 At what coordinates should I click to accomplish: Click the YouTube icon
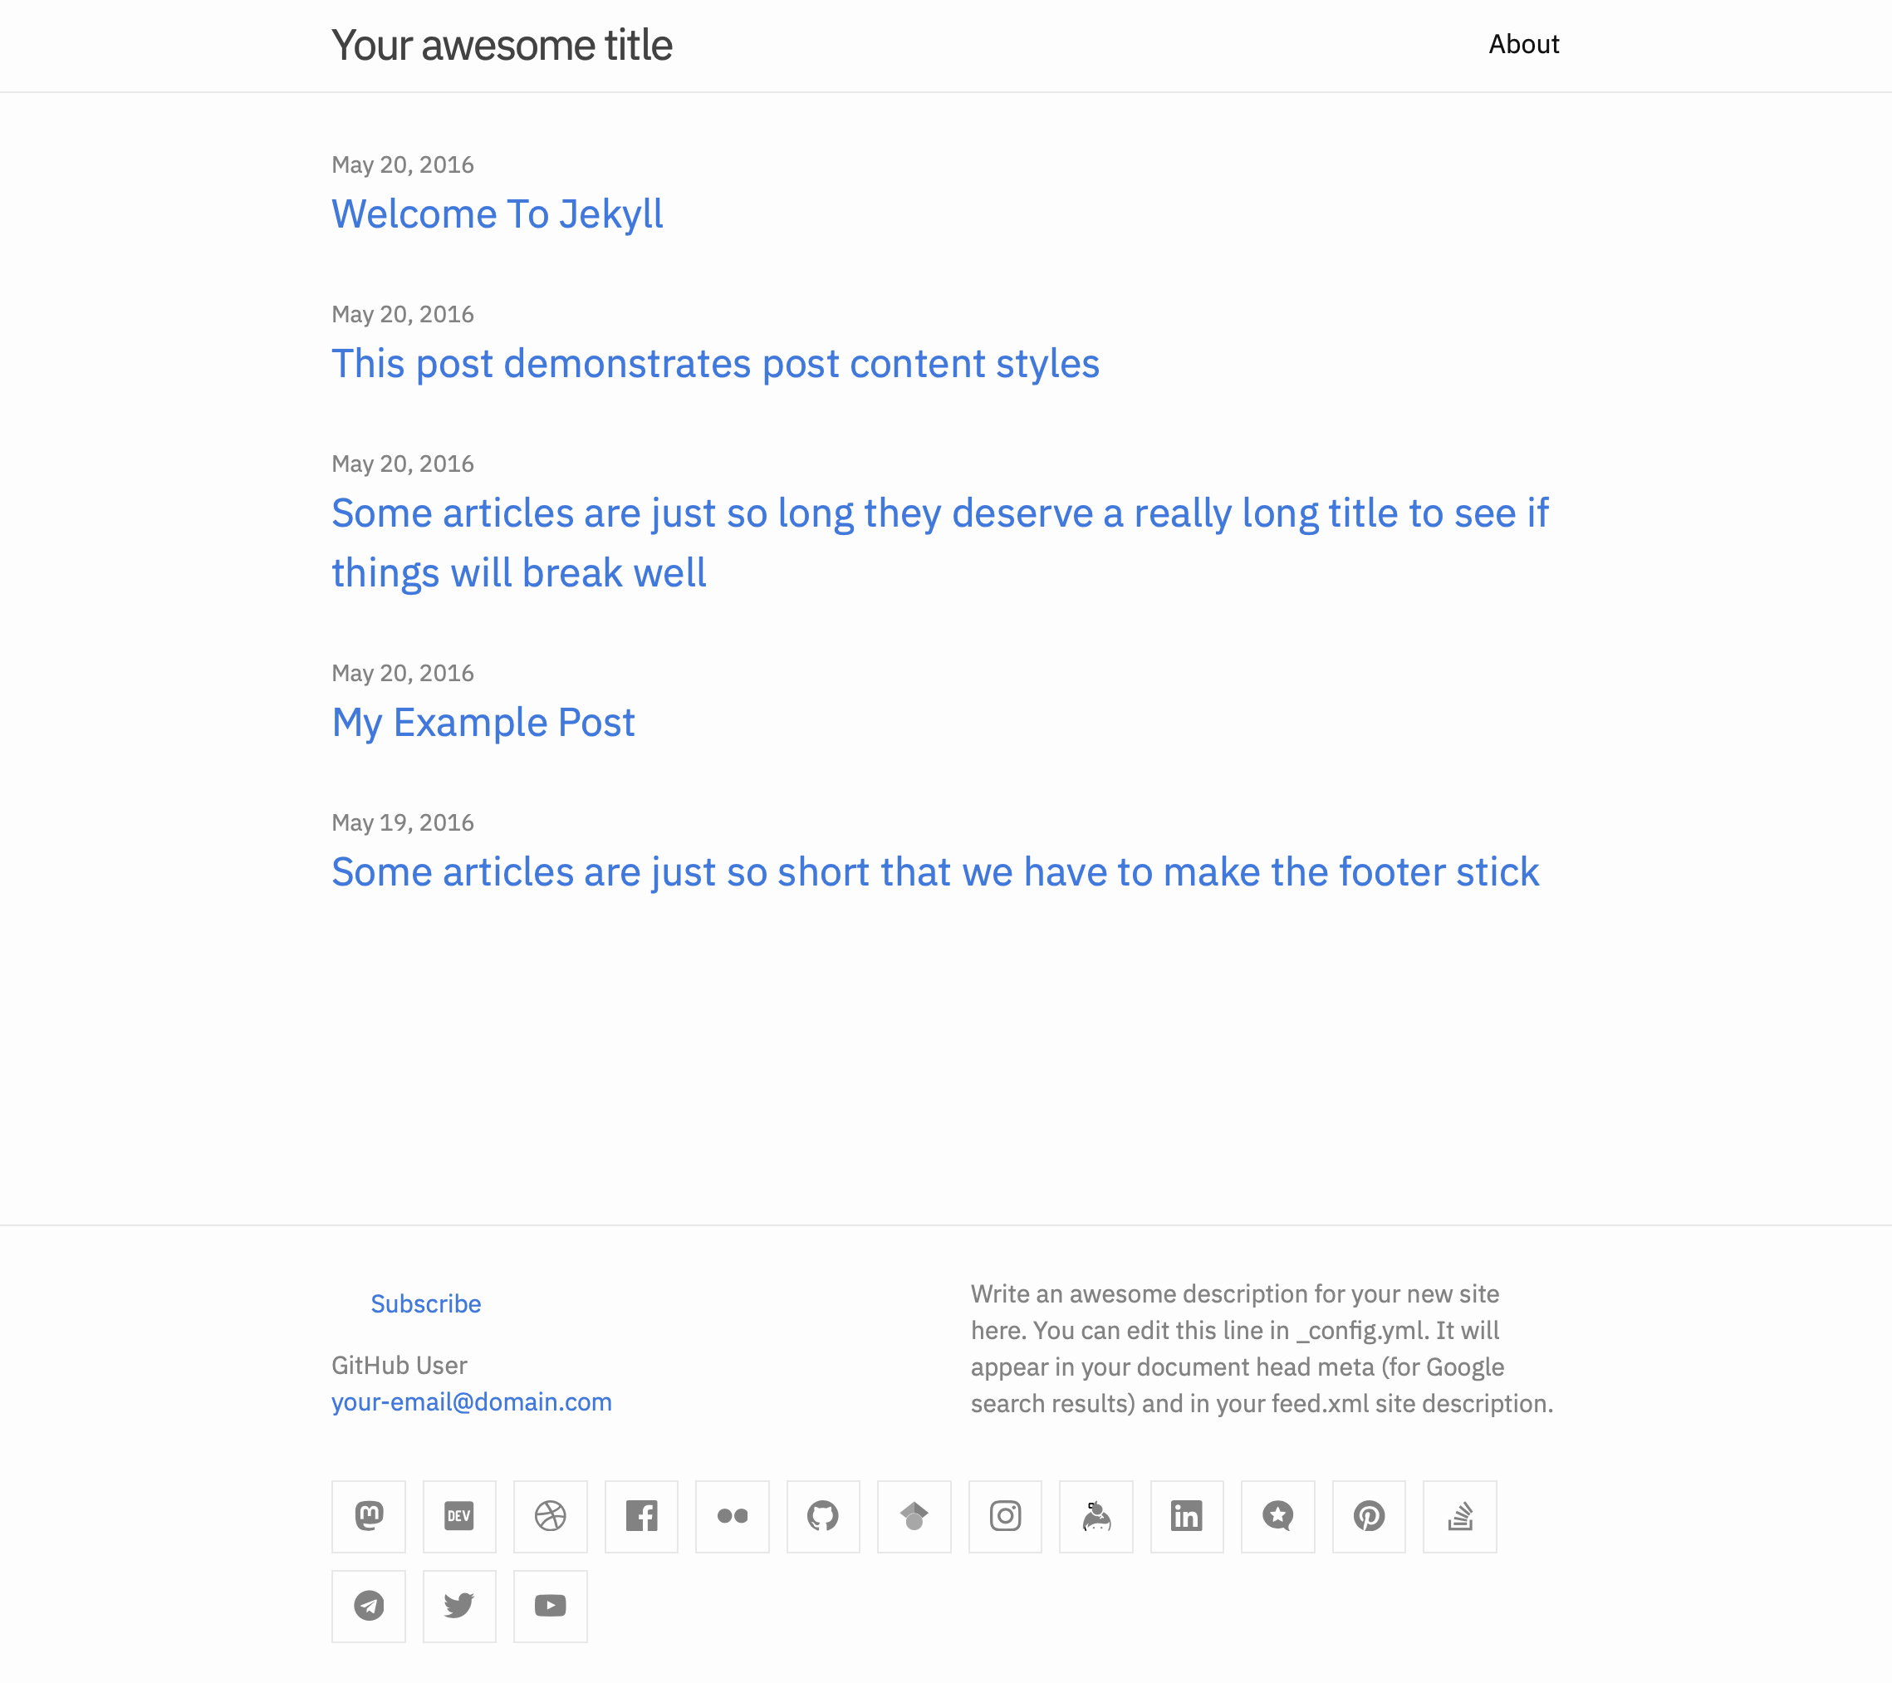pyautogui.click(x=551, y=1605)
